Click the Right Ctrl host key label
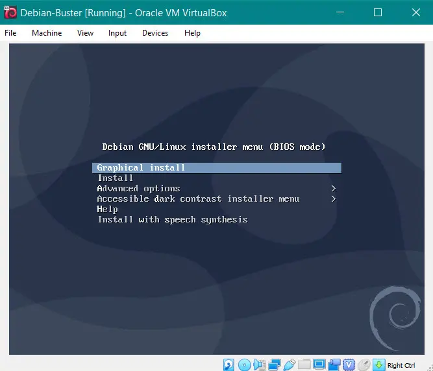433x371 pixels. 401,365
